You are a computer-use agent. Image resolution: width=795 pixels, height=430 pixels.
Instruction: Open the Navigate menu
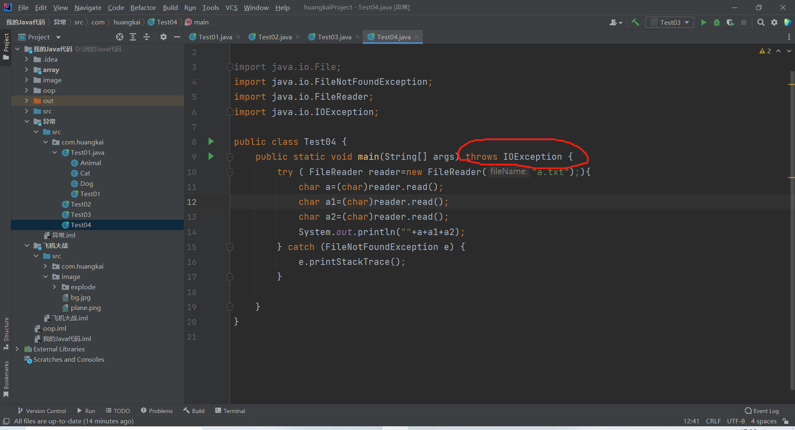[x=88, y=7]
